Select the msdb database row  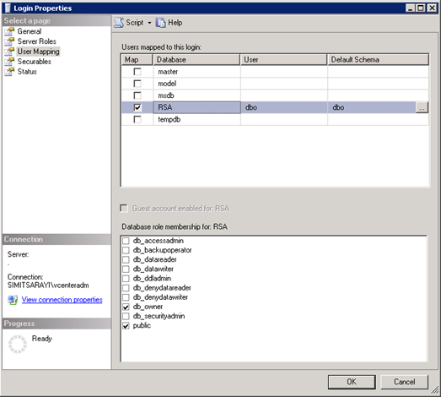(x=275, y=95)
